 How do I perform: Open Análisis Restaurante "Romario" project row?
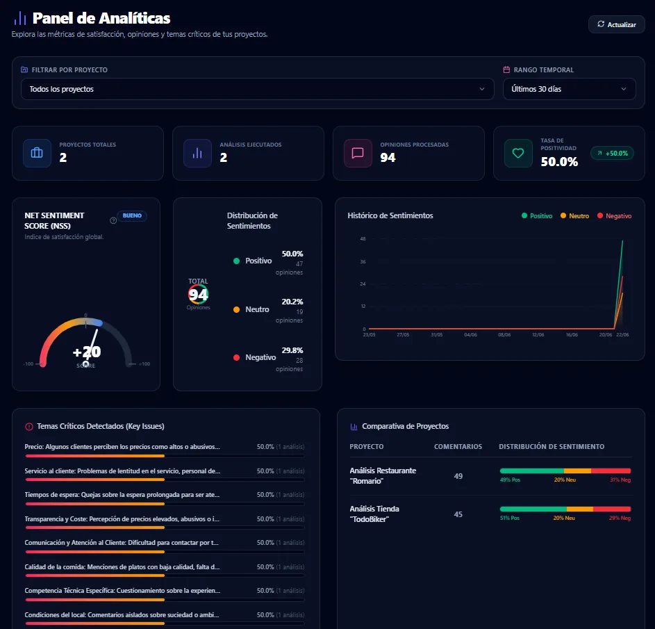tap(490, 476)
